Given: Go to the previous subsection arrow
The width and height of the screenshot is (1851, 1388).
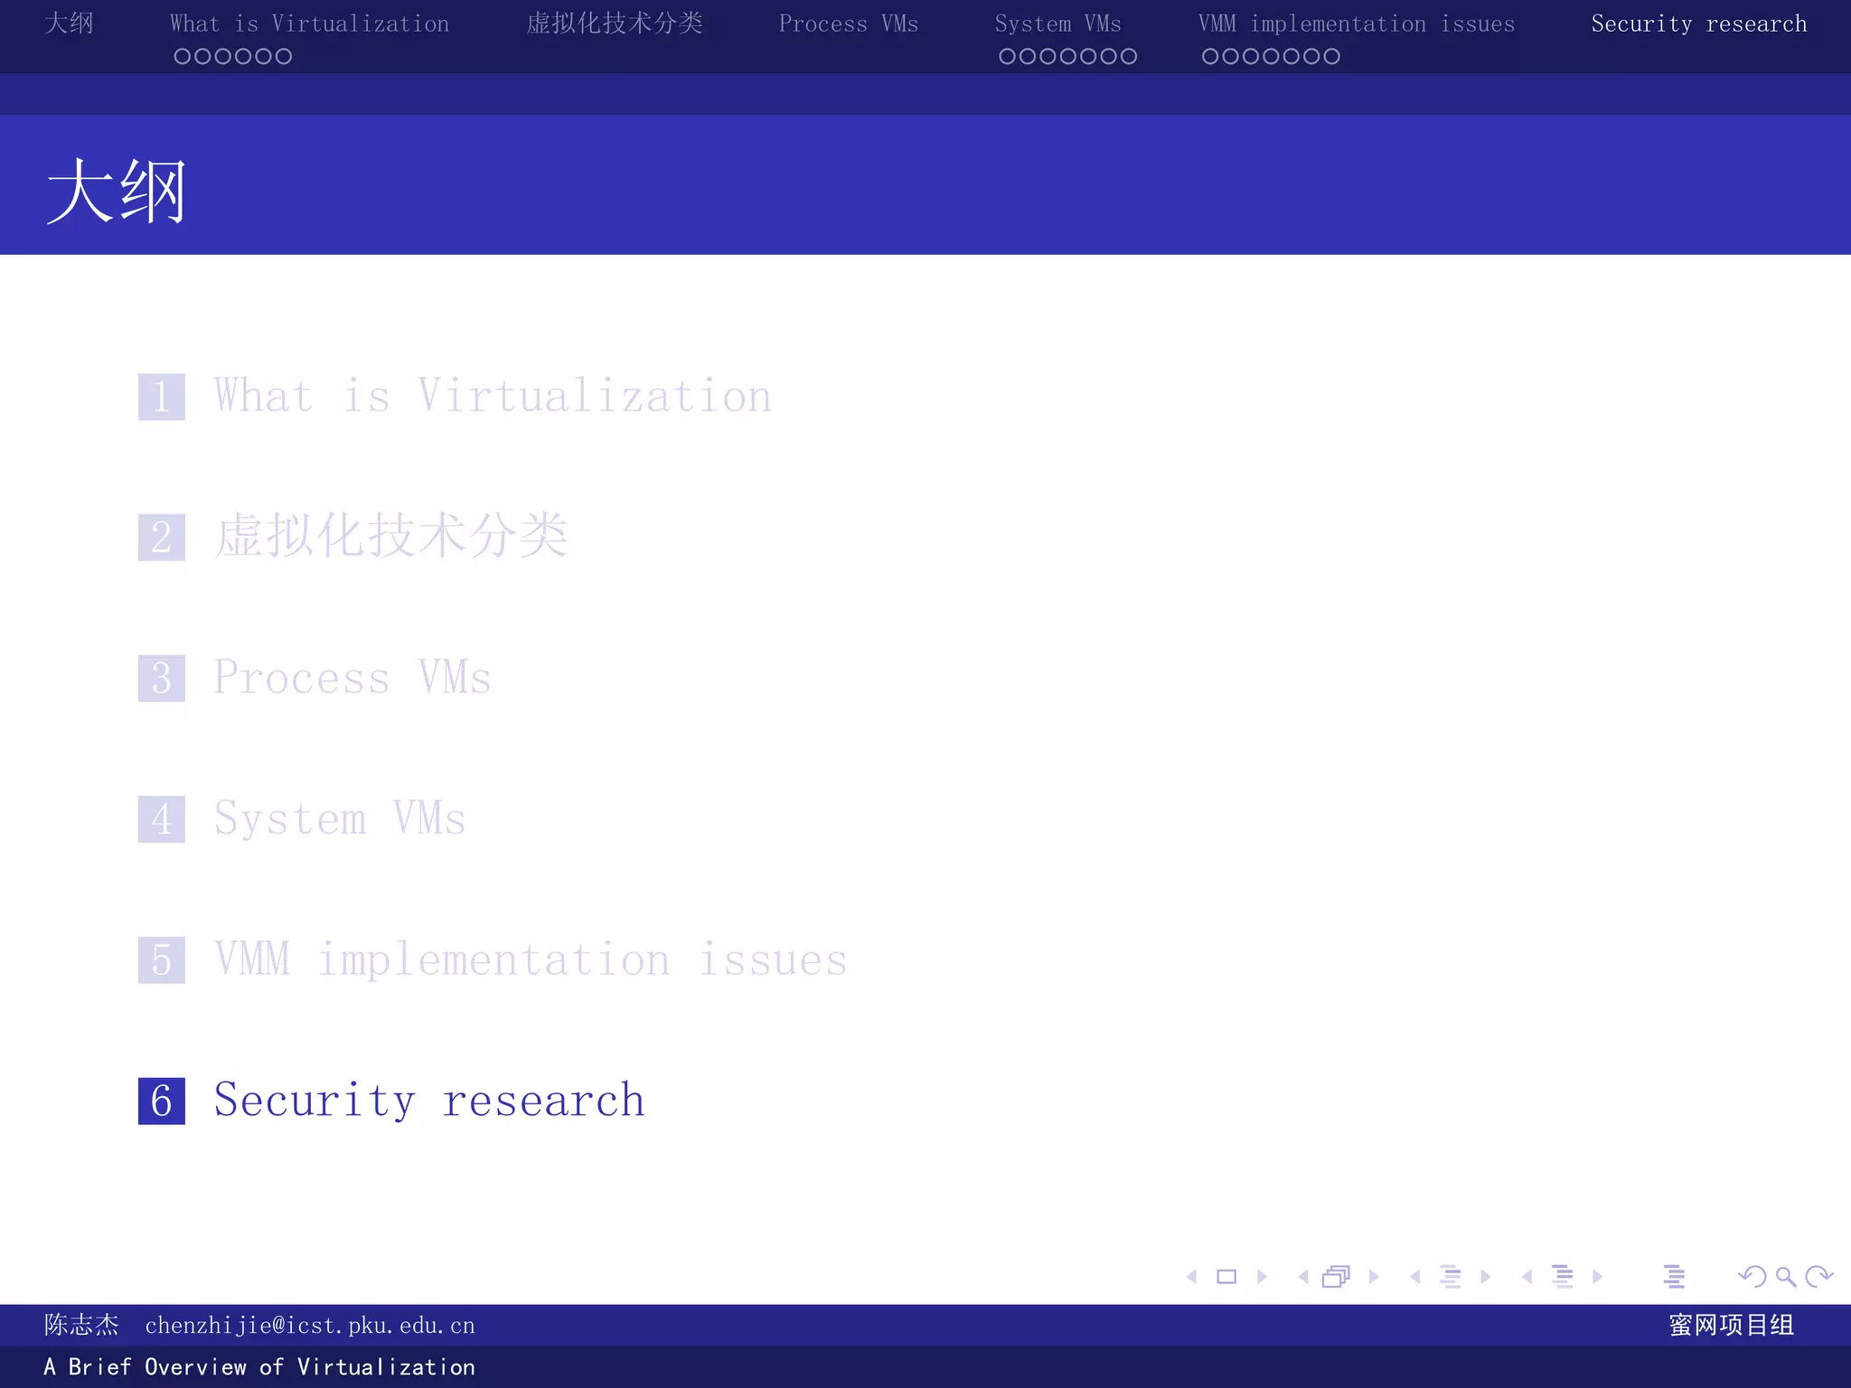Looking at the screenshot, I should click(1415, 1277).
